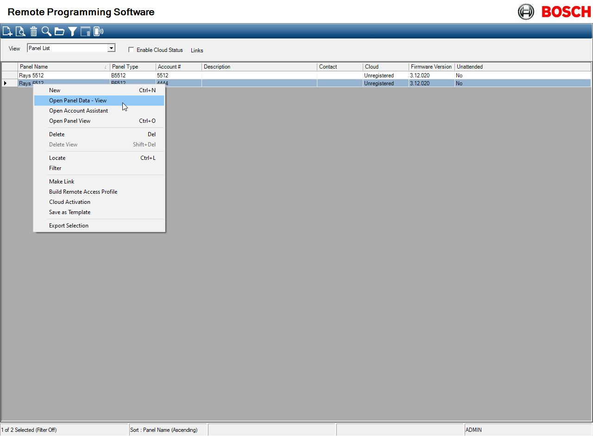Viewport: 593px width, 436px height.
Task: Click the view panel data icon
Action: tap(20, 32)
